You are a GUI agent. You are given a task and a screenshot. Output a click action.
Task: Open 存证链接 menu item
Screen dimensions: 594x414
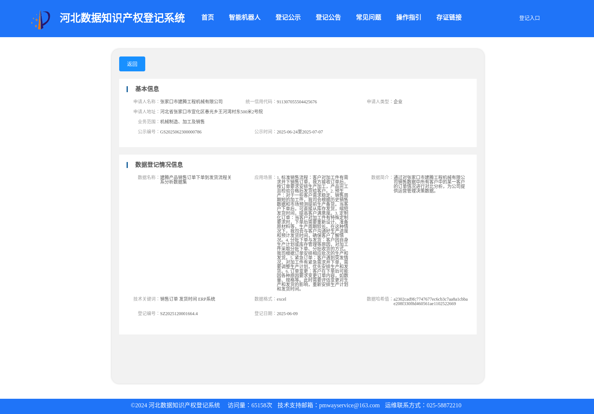click(x=449, y=17)
